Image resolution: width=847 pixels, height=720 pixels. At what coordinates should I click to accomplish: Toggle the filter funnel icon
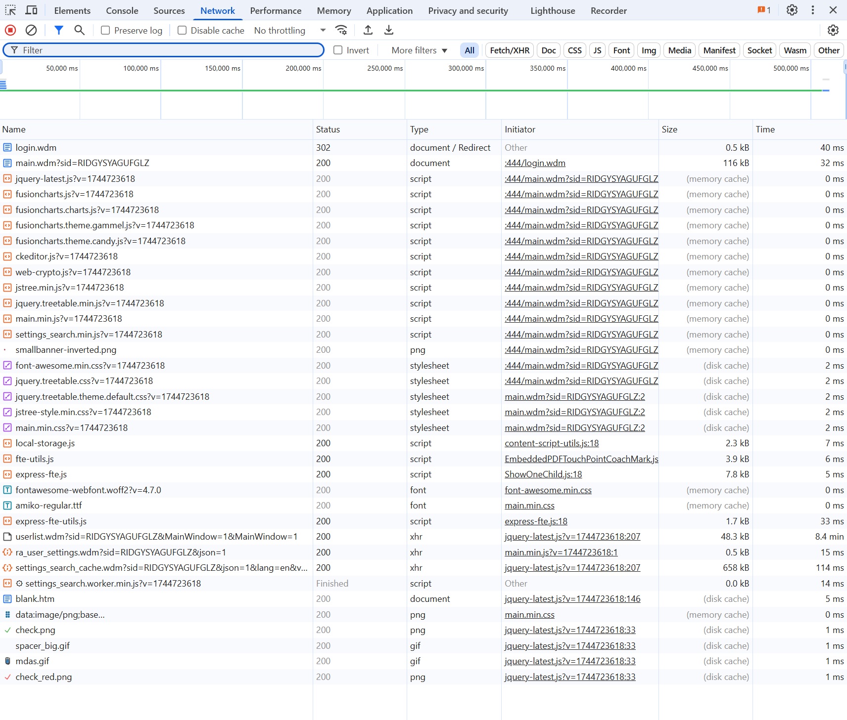point(59,30)
